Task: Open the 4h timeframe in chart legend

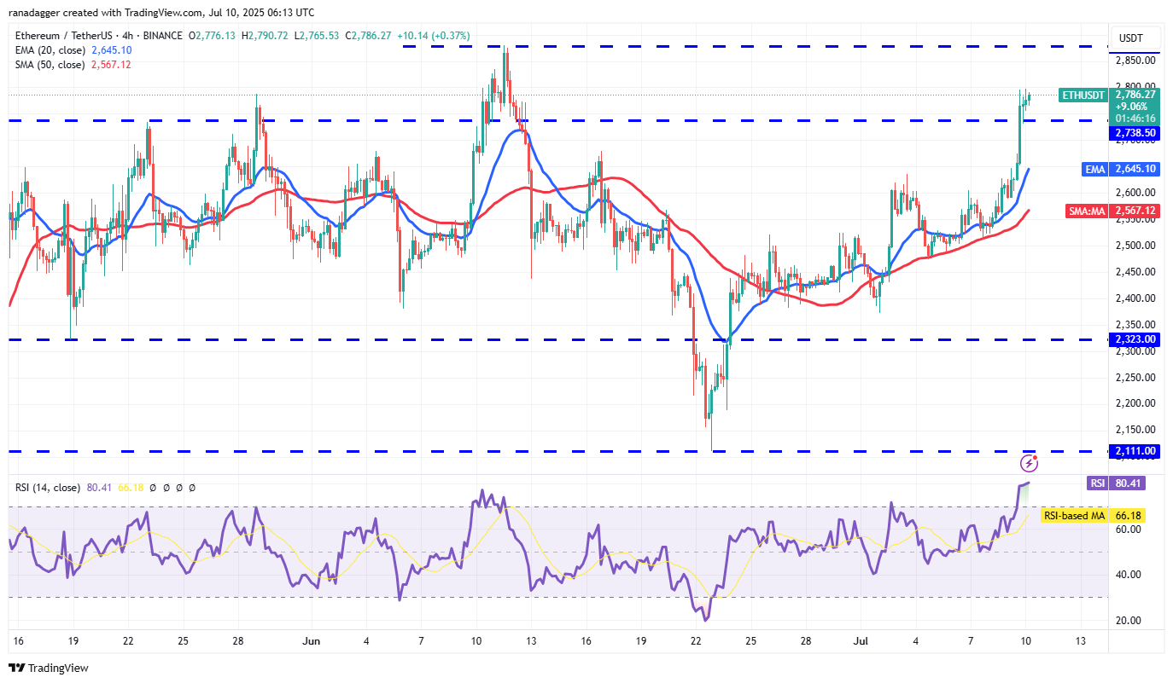Action: pyautogui.click(x=128, y=36)
